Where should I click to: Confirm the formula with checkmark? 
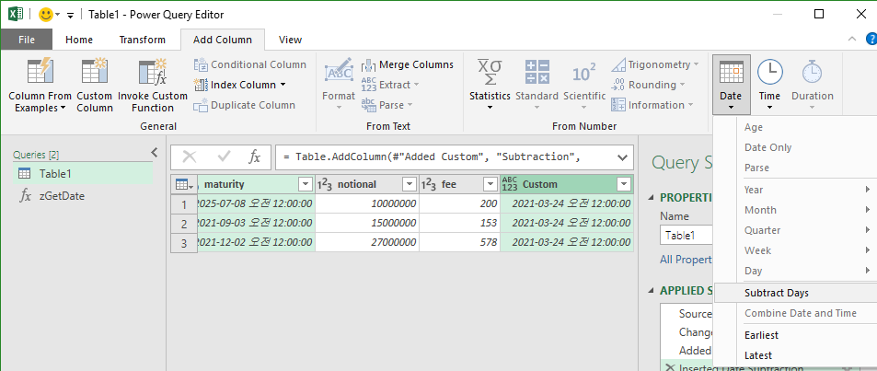[x=224, y=157]
